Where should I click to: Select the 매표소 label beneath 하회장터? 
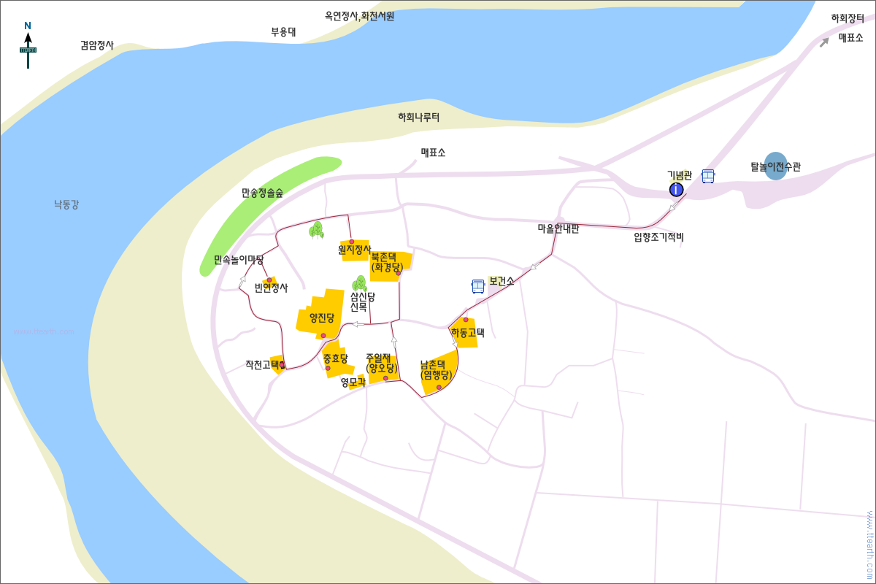[x=850, y=37]
